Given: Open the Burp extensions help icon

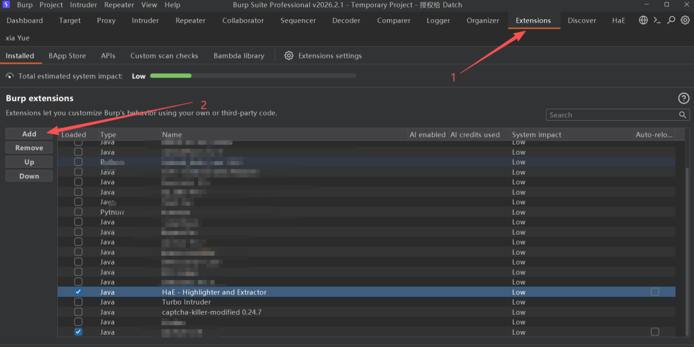Looking at the screenshot, I should pos(683,99).
